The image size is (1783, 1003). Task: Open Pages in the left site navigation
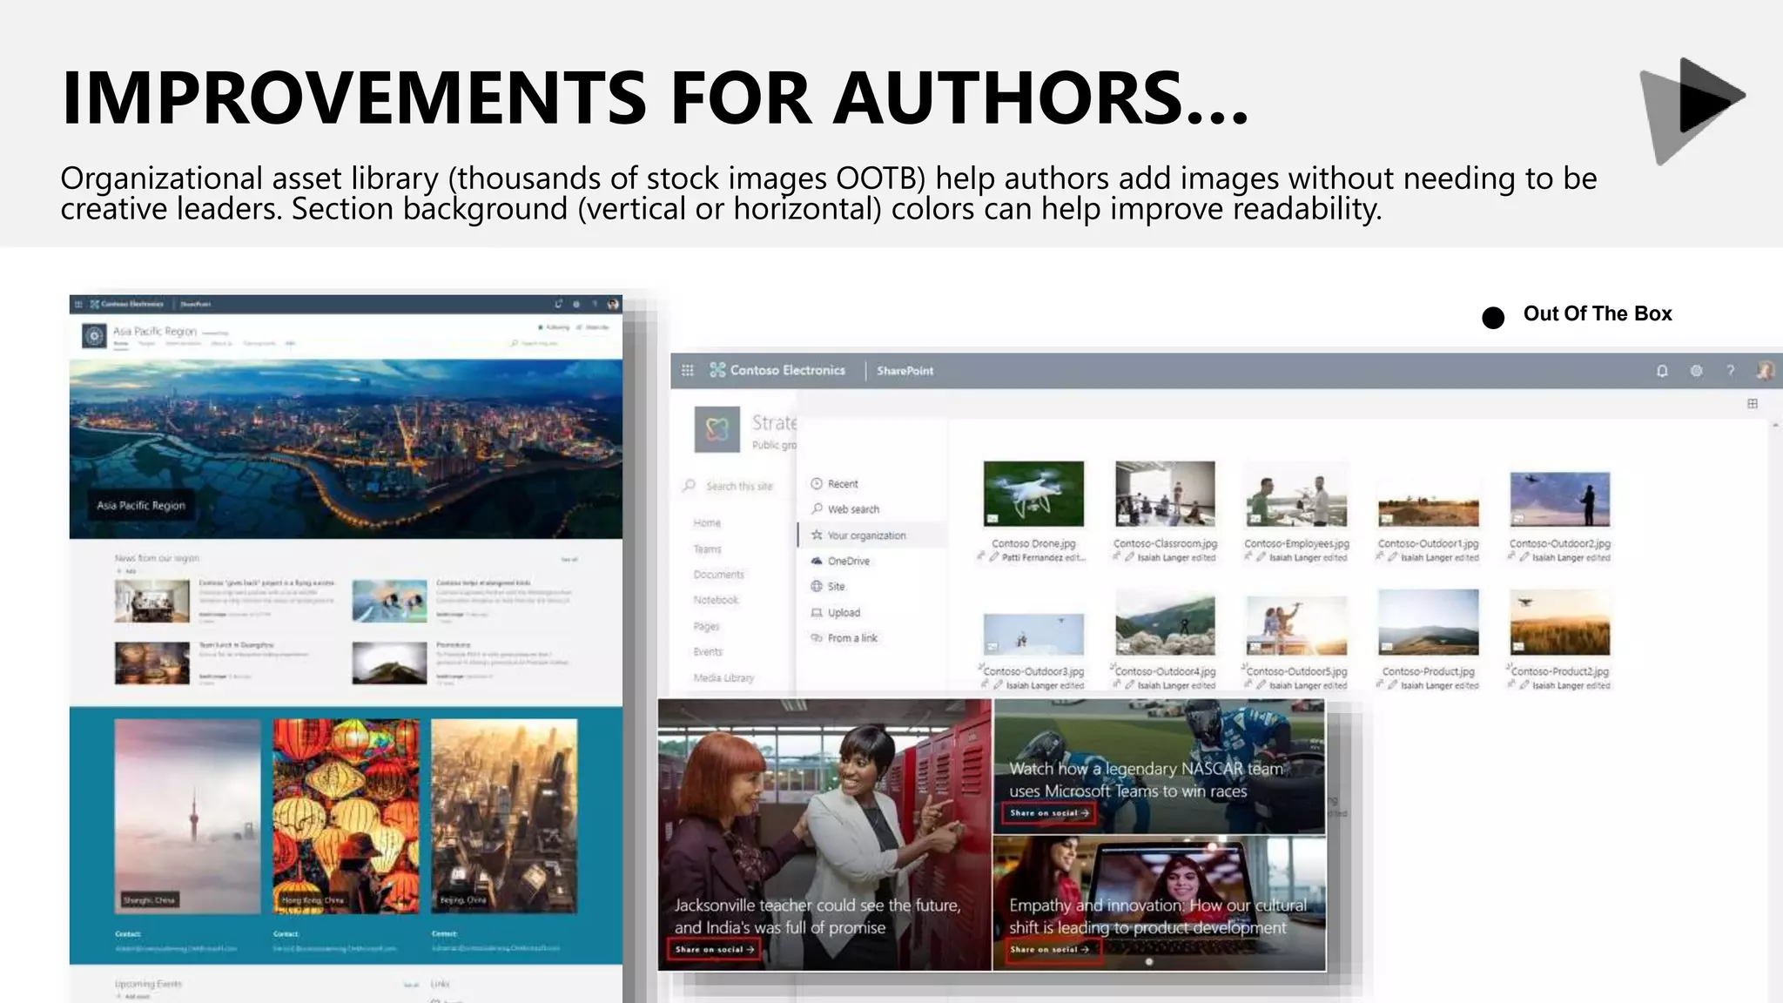click(x=706, y=626)
